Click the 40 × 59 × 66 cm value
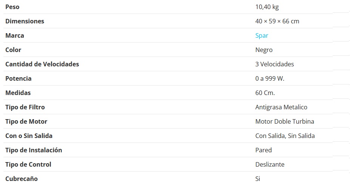 277,21
